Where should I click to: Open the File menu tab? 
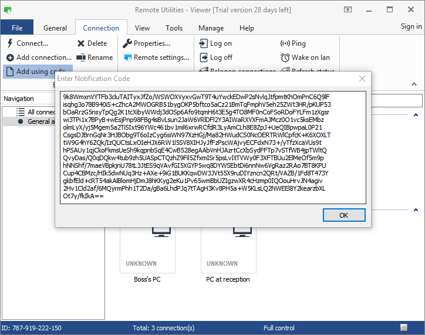[x=17, y=28]
